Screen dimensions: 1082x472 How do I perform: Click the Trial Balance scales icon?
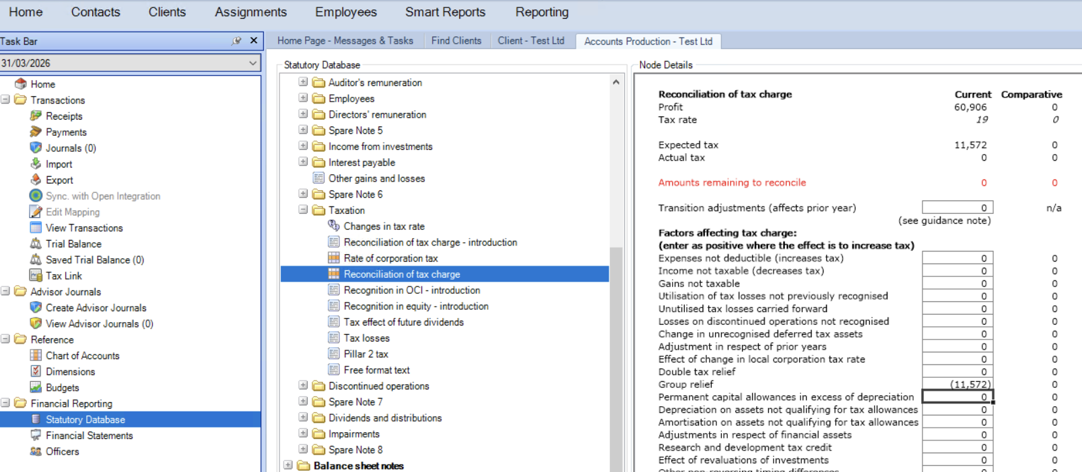(36, 243)
